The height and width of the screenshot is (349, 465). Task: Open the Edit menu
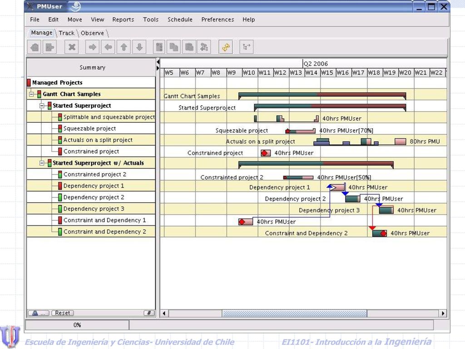coord(54,20)
